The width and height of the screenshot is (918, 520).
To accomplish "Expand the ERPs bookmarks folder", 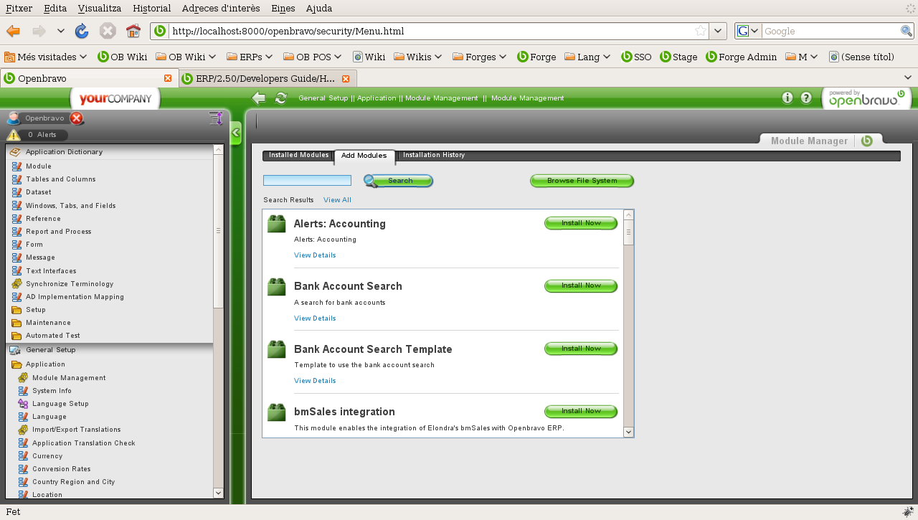I will point(251,57).
